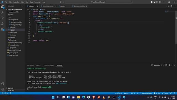Toggle the secondary side bar layout icon
This screenshot has height=100, width=177.
(x=157, y=2)
